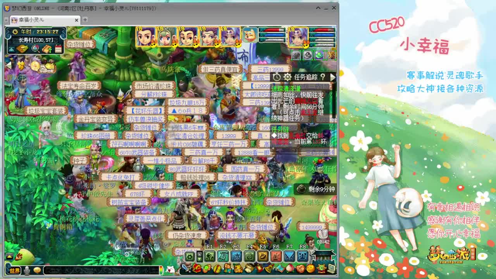Use the F5 yellow skill slot
Screen dimensions: 496x279
(x=263, y=256)
